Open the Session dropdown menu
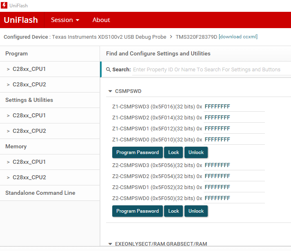 65,20
